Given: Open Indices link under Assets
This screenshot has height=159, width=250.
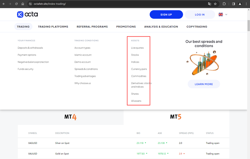Looking at the screenshot, I should click(135, 62).
